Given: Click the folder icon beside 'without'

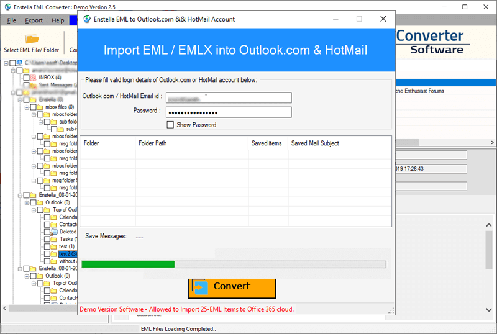Looking at the screenshot, I should [54, 261].
